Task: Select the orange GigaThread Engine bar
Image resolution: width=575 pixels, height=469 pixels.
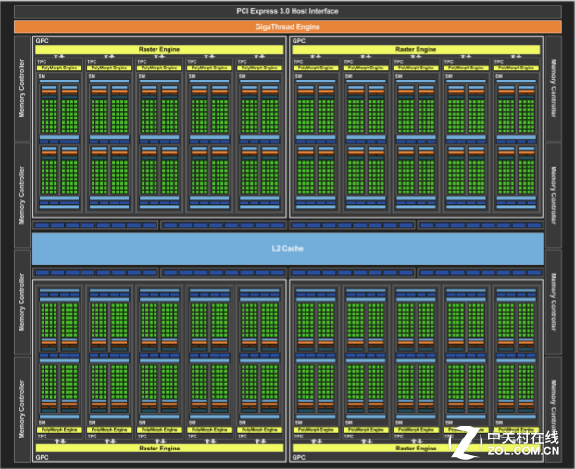Action: pyautogui.click(x=287, y=27)
